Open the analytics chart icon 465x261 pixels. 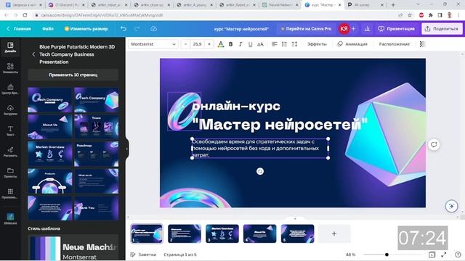(x=367, y=29)
